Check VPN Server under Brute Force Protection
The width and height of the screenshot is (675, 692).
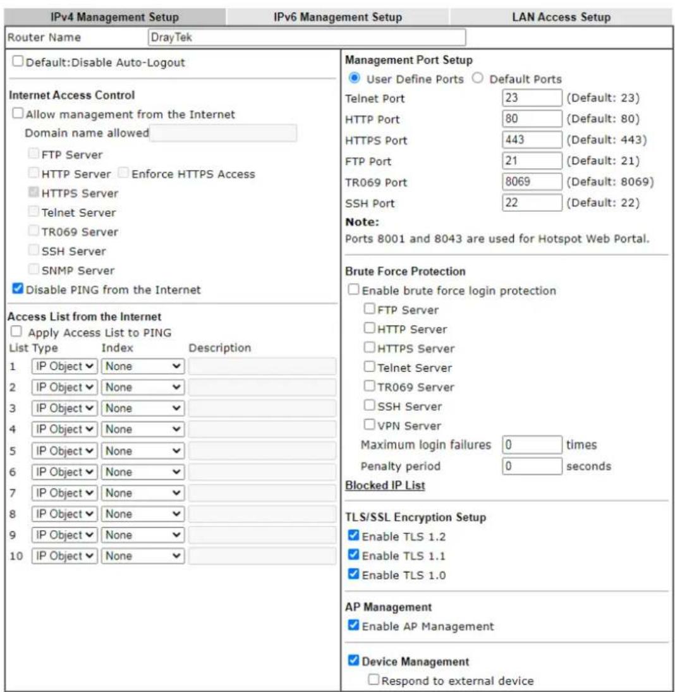pos(369,425)
